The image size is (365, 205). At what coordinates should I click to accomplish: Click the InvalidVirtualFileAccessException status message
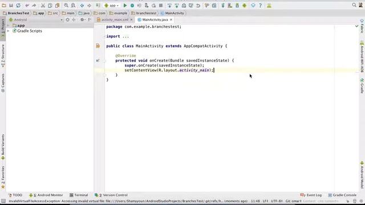[x=128, y=201]
